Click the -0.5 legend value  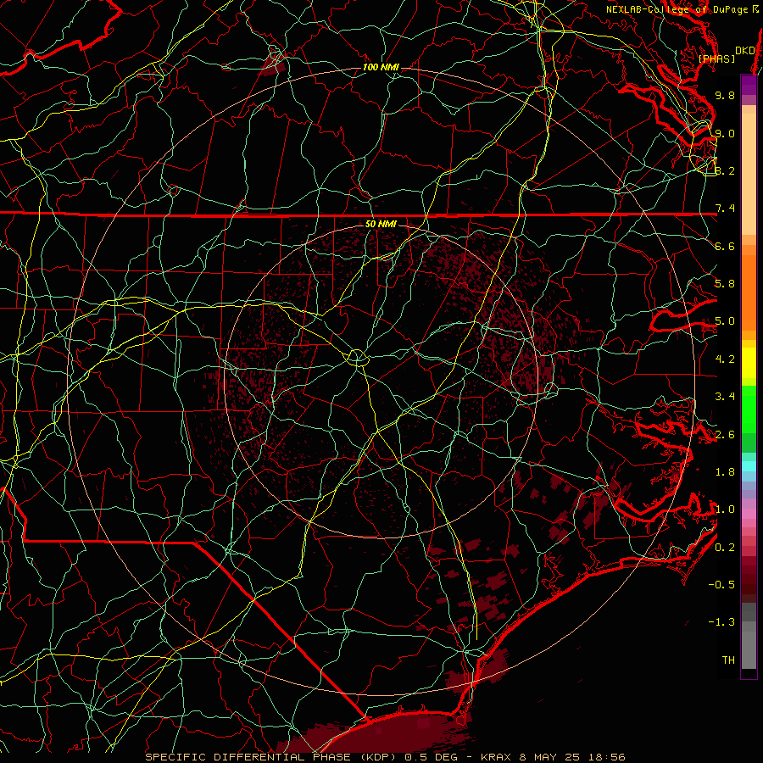(721, 585)
